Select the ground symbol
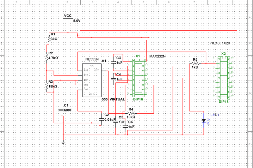Screen dimensions: 253x168 click(63, 142)
